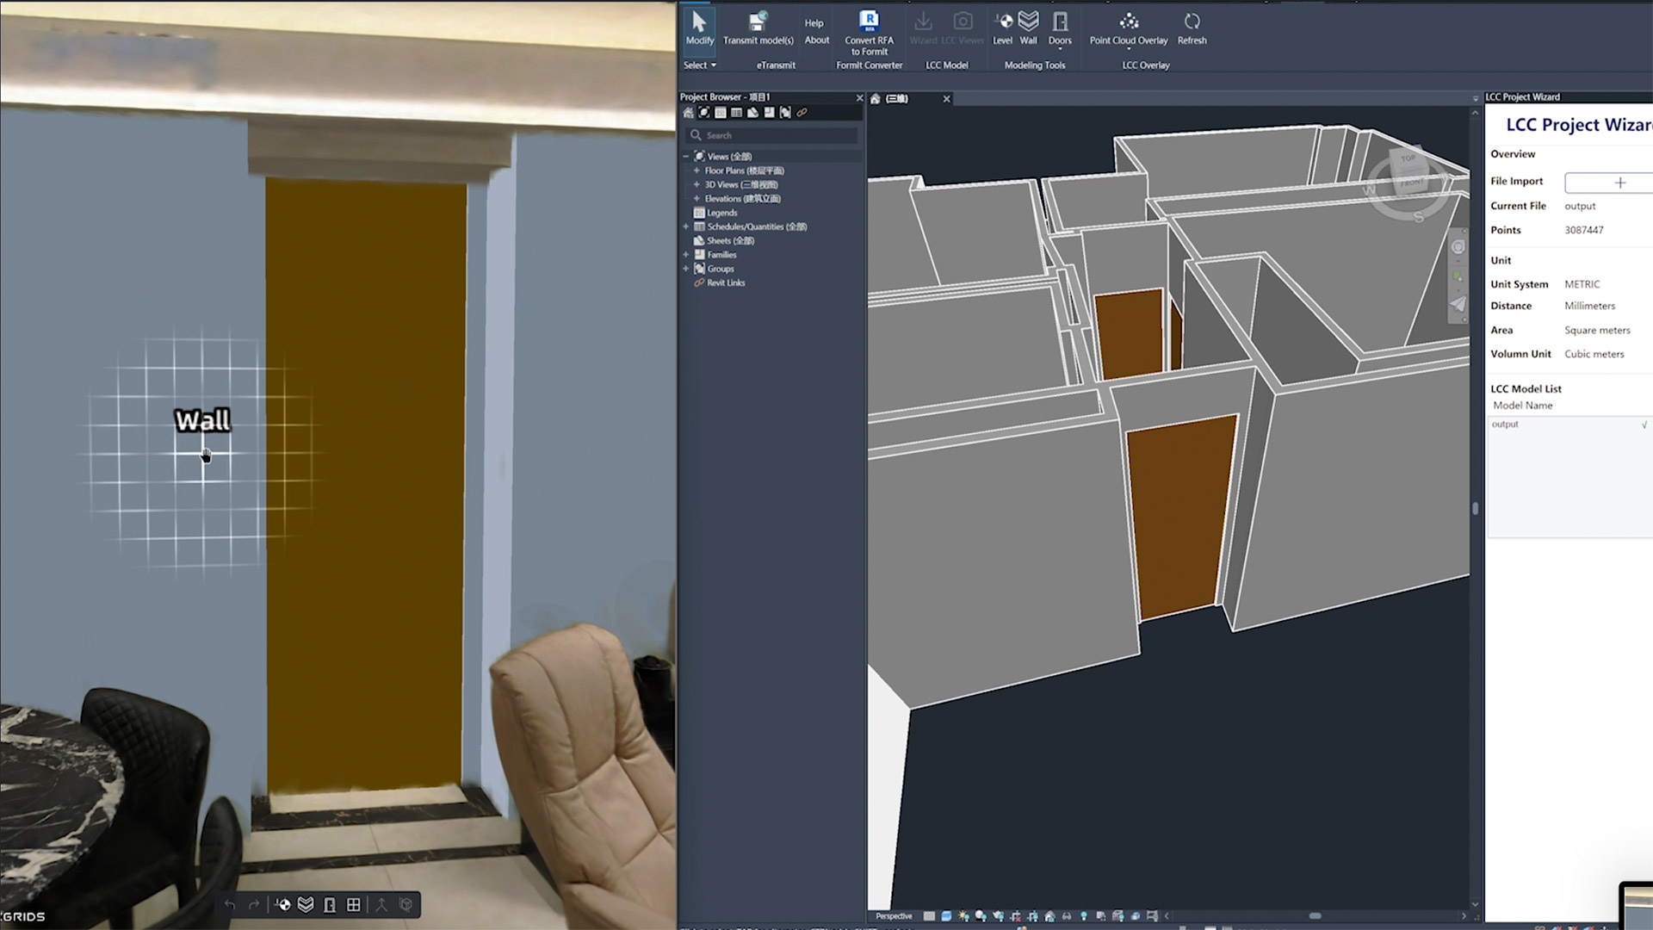Switch to the 三维 view tab
This screenshot has height=930, width=1653.
point(898,98)
